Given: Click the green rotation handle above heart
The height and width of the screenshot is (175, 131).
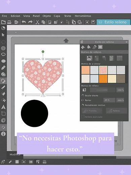Looking at the screenshot, I should pyautogui.click(x=43, y=51).
